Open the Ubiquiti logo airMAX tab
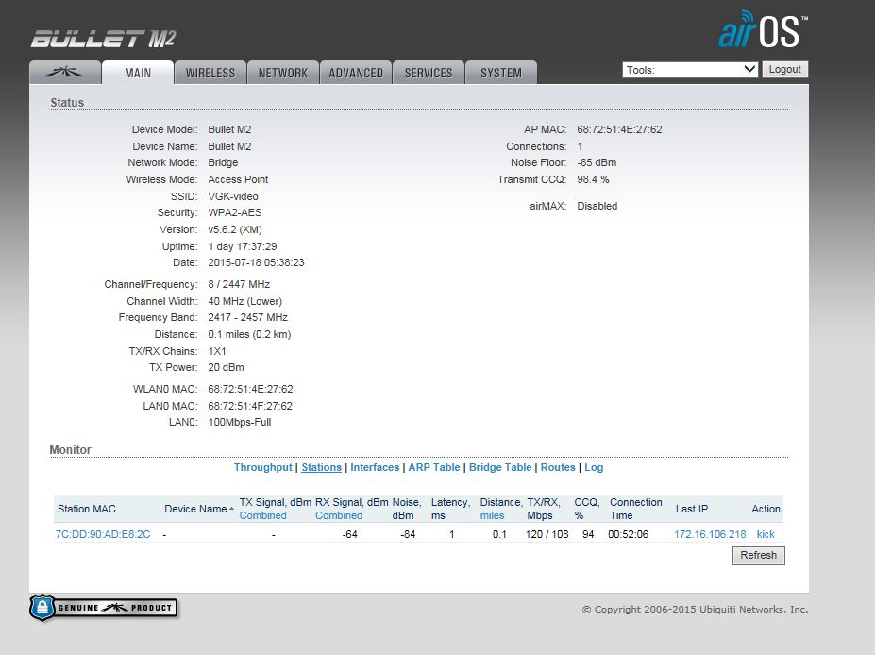 [65, 73]
